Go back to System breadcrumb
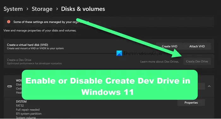This screenshot has height=119, width=221. coord(13,9)
